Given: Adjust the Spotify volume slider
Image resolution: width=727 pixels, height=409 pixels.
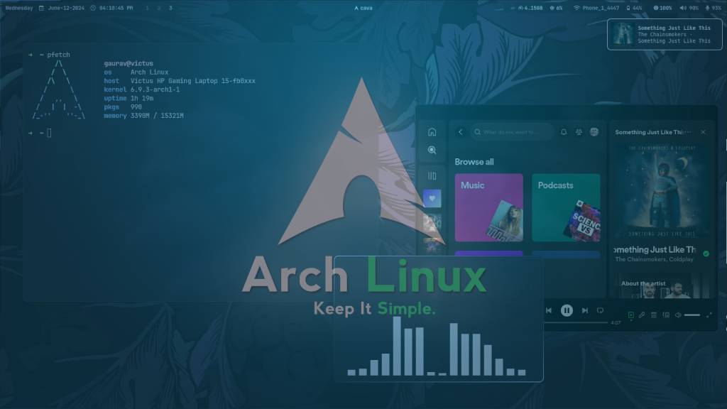Looking at the screenshot, I should tap(692, 315).
